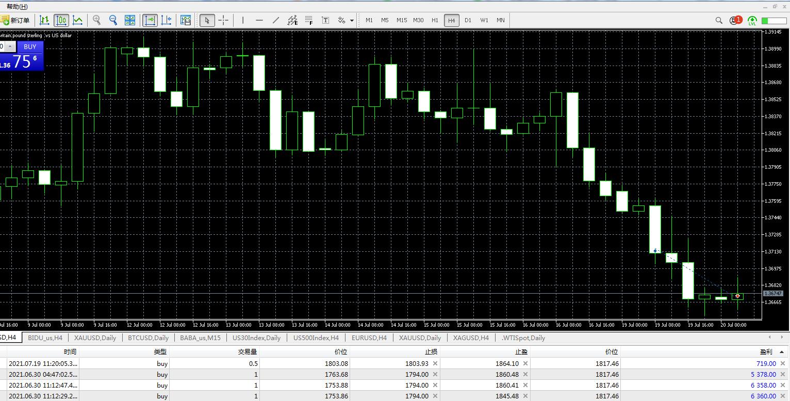Pick the vertical line drawing tool
The width and height of the screenshot is (790, 401).
point(242,20)
